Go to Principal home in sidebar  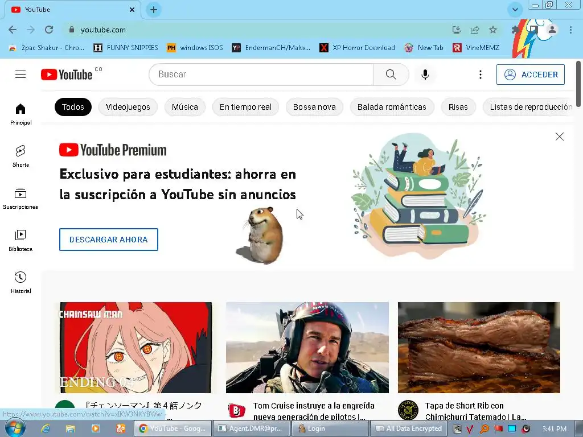point(20,114)
